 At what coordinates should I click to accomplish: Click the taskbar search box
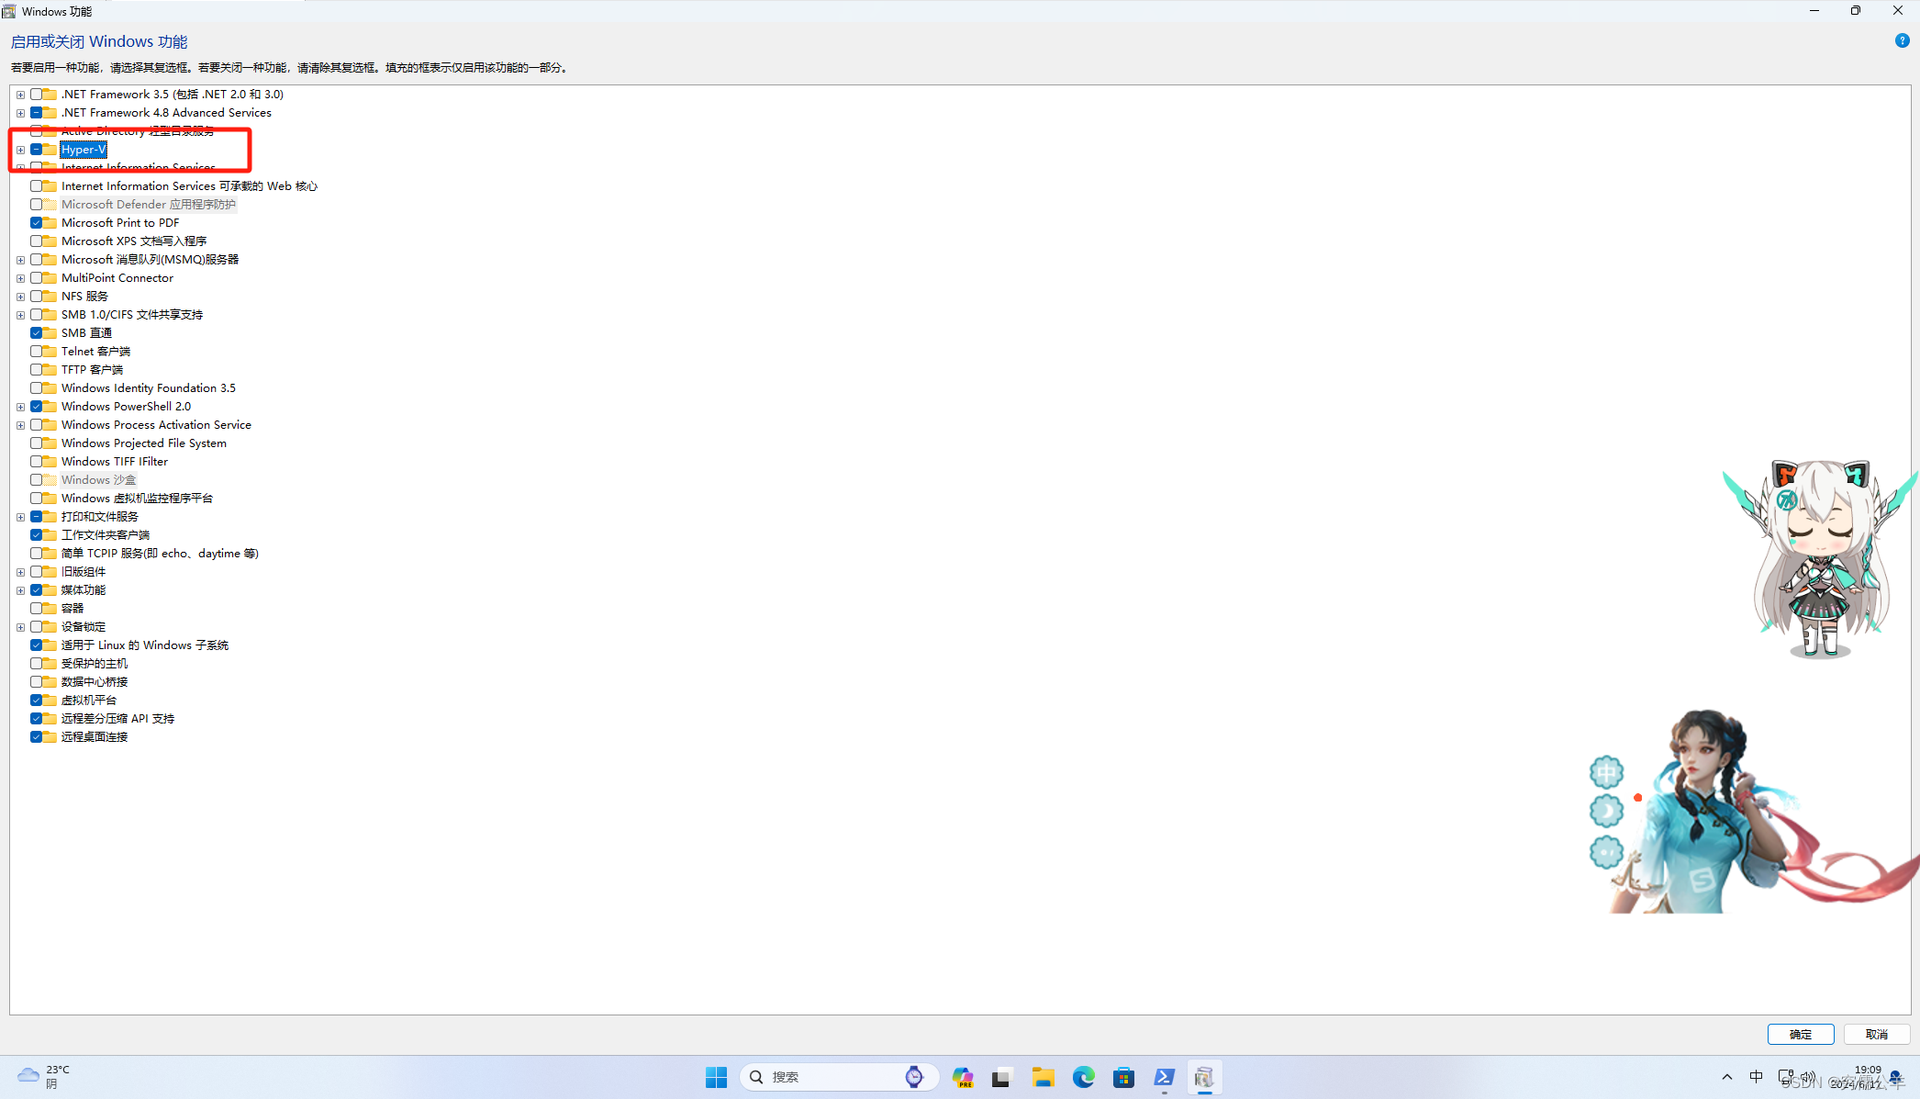point(826,1077)
